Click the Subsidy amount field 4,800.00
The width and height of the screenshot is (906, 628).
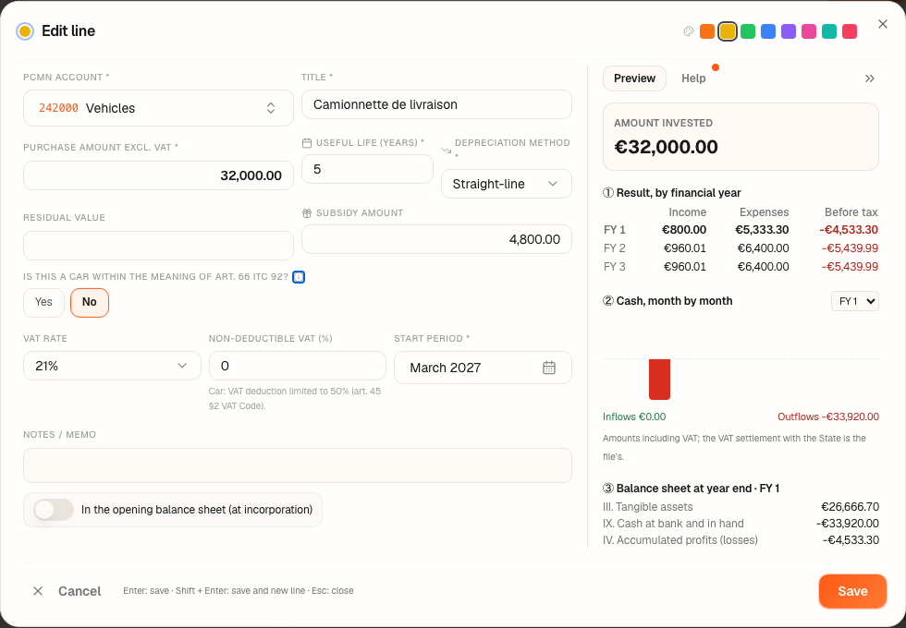click(x=436, y=239)
